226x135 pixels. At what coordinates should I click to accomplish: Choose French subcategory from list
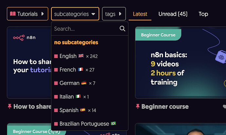(x=90, y=70)
